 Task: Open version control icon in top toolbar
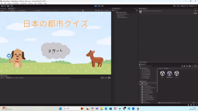(12, 6)
